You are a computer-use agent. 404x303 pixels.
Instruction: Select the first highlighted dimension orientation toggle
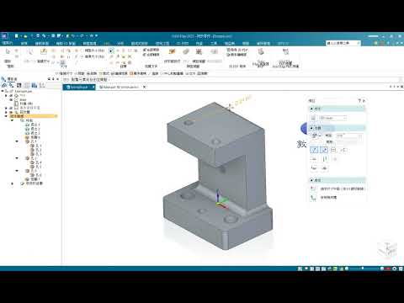[x=314, y=150]
